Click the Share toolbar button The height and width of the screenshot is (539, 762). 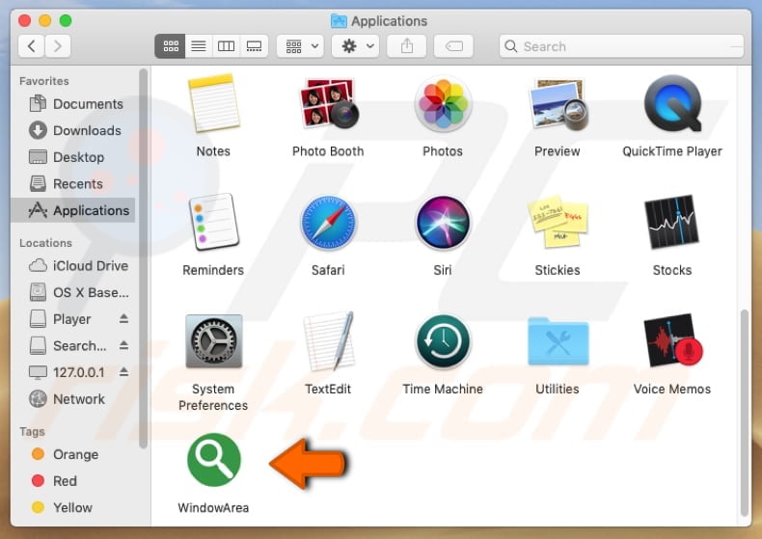(407, 46)
